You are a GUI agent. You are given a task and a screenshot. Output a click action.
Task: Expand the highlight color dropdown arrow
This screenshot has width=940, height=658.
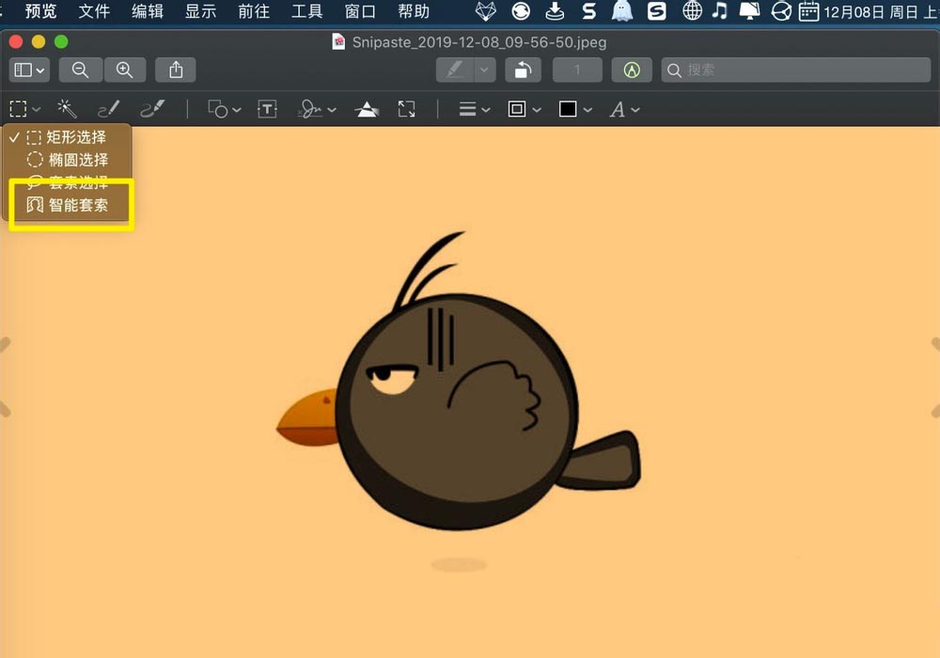(484, 70)
